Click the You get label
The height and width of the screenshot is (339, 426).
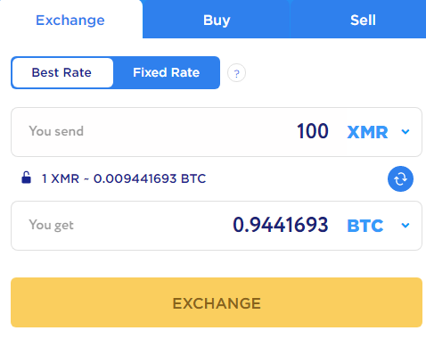(x=51, y=225)
